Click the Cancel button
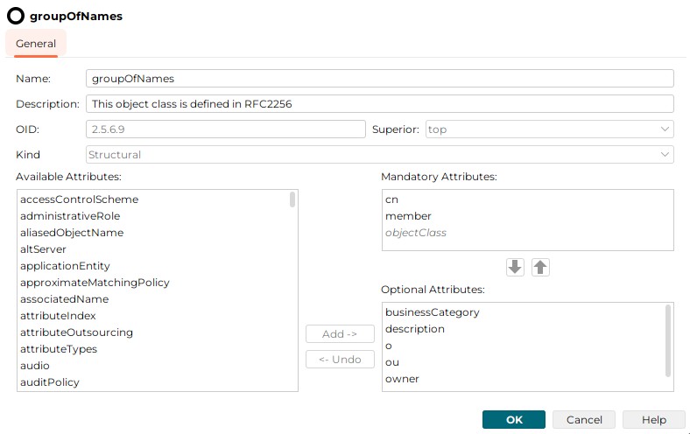The height and width of the screenshot is (434, 690). (x=584, y=420)
